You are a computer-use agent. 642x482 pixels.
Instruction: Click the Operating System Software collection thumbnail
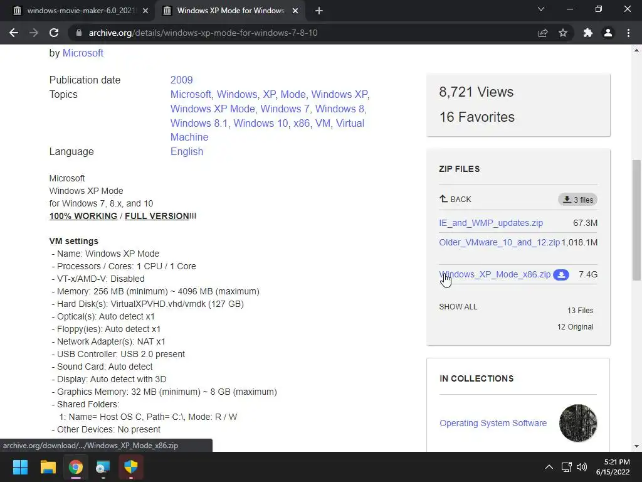577,423
